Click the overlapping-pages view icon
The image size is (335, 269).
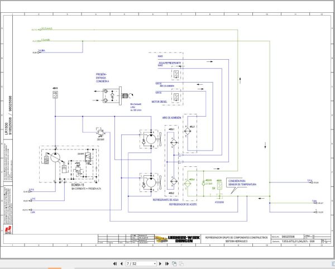(x=174, y=263)
